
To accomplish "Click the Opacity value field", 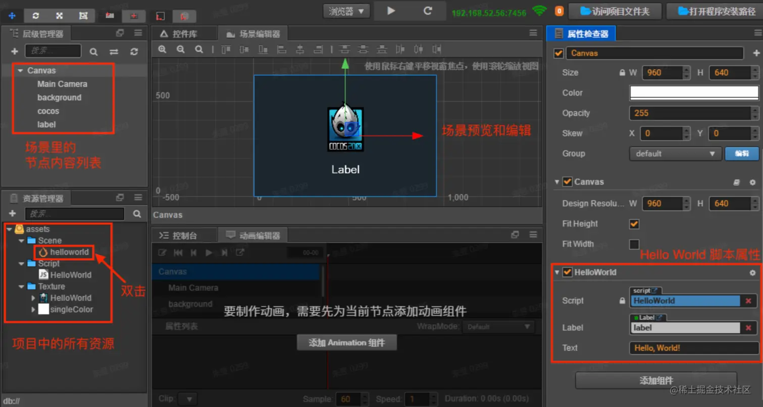I will coord(694,113).
